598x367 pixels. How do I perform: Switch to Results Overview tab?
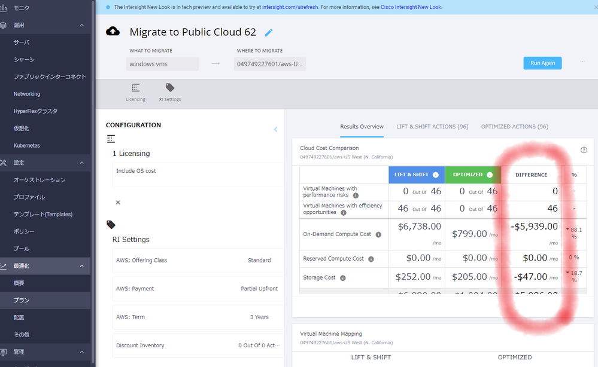(362, 127)
